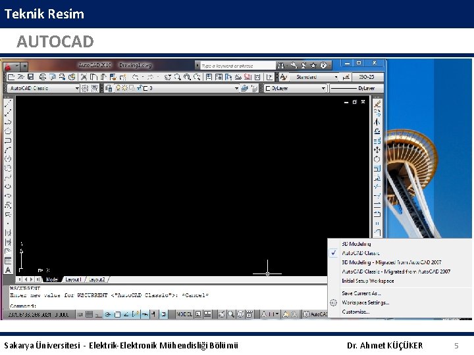Toggle layer 0 on/off lightbulb
474x355 pixels.
[x=118, y=89]
